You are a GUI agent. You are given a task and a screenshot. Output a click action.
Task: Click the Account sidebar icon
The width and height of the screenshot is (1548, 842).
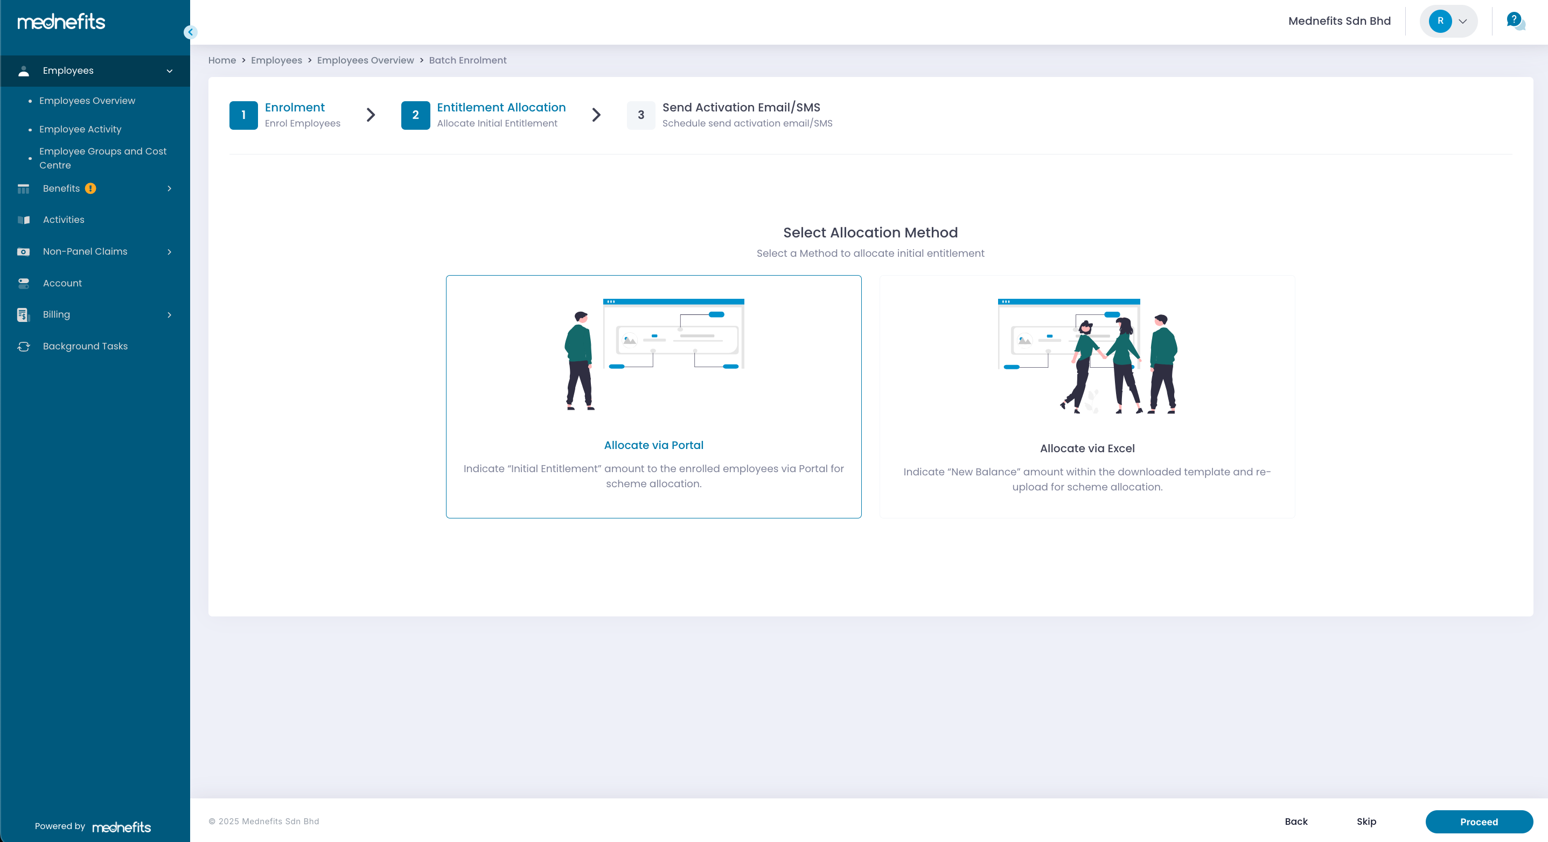[24, 284]
